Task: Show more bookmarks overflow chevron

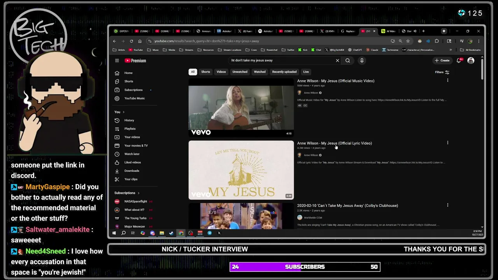Action: [x=451, y=50]
